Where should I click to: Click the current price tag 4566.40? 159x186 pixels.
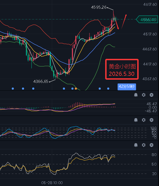(x=147, y=19)
